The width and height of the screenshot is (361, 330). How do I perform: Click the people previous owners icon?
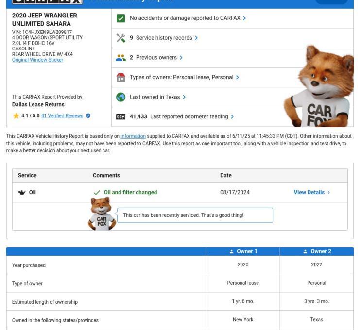click(x=120, y=57)
